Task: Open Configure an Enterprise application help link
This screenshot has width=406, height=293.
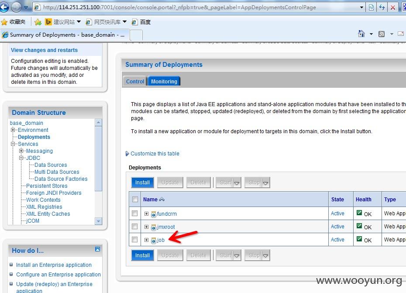Action: point(58,274)
